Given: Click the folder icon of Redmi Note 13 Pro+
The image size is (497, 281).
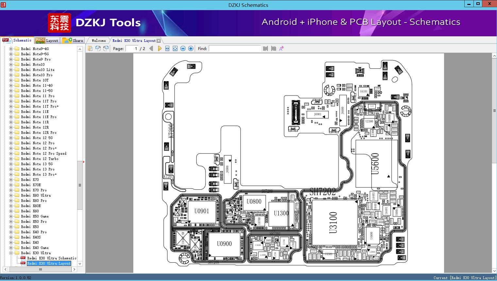Looking at the screenshot, I should click(x=17, y=174).
